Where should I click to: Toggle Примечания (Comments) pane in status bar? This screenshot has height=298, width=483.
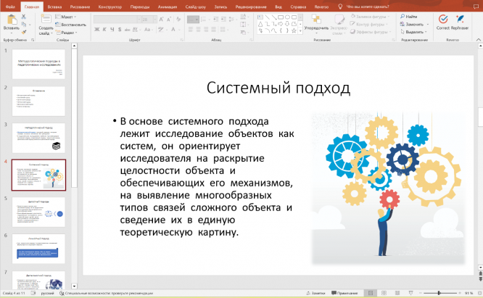(x=344, y=293)
